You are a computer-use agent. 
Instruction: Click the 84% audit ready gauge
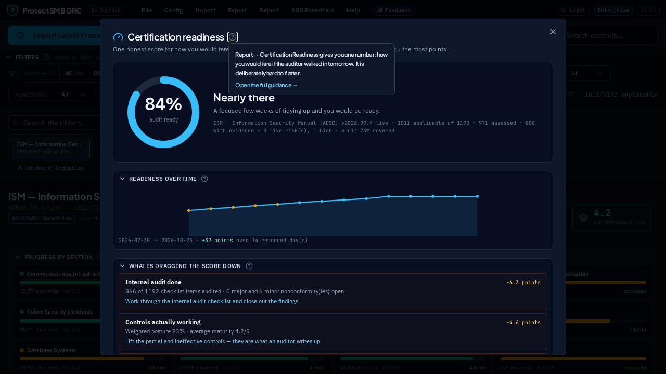(x=163, y=112)
